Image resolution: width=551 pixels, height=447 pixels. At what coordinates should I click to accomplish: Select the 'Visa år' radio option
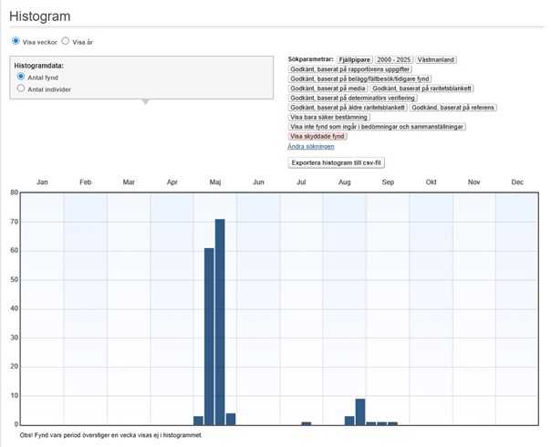click(x=66, y=41)
